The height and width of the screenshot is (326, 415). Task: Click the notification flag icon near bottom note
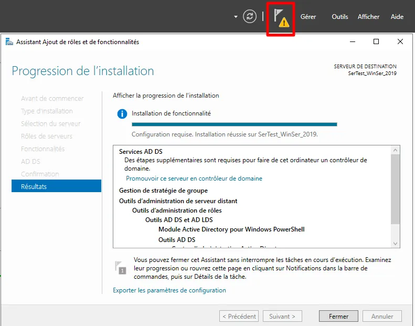tap(121, 268)
